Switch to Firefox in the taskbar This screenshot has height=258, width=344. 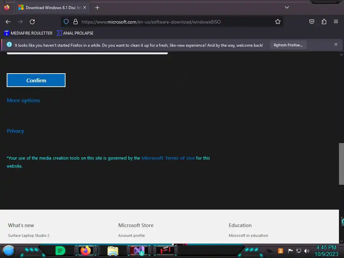pyautogui.click(x=86, y=251)
